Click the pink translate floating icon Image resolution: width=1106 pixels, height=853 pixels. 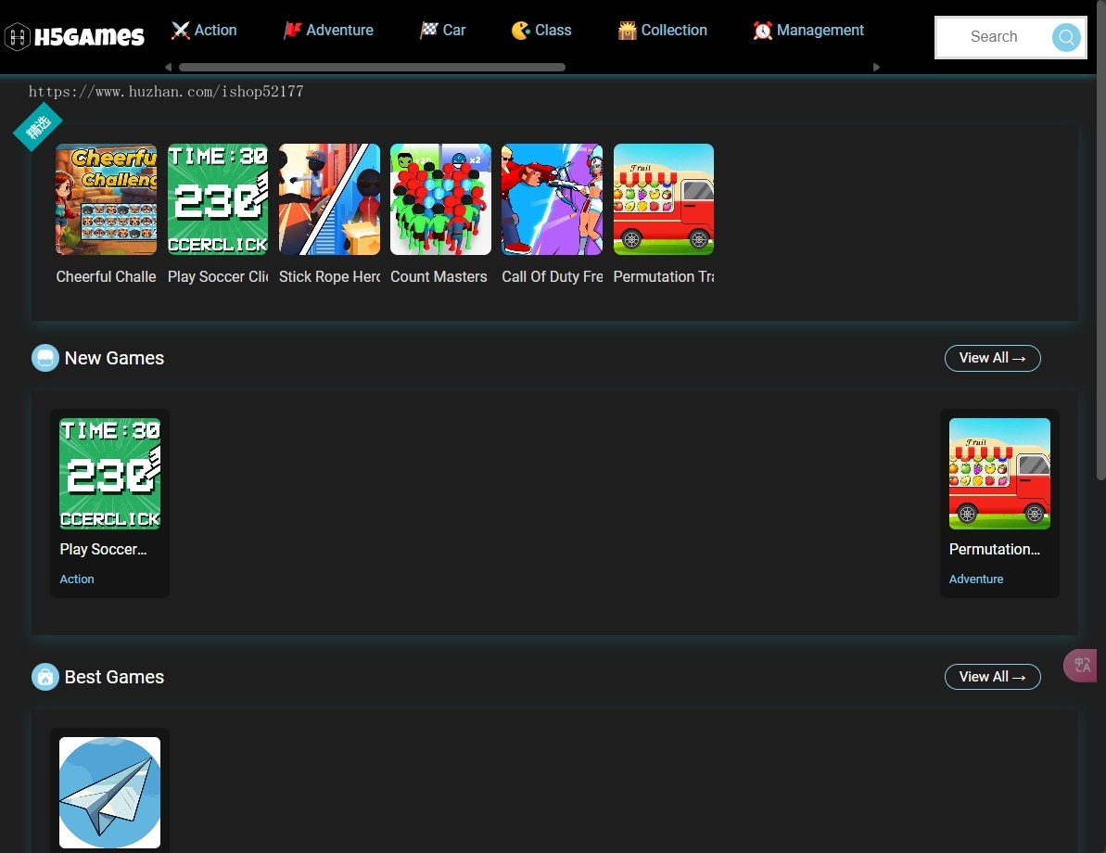(x=1081, y=666)
